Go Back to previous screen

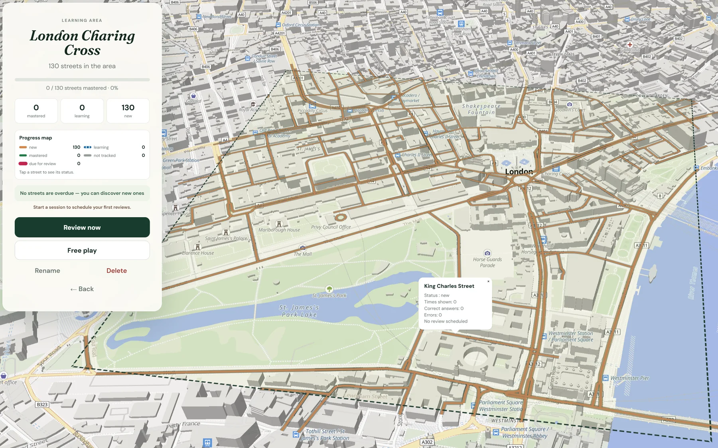pyautogui.click(x=82, y=289)
